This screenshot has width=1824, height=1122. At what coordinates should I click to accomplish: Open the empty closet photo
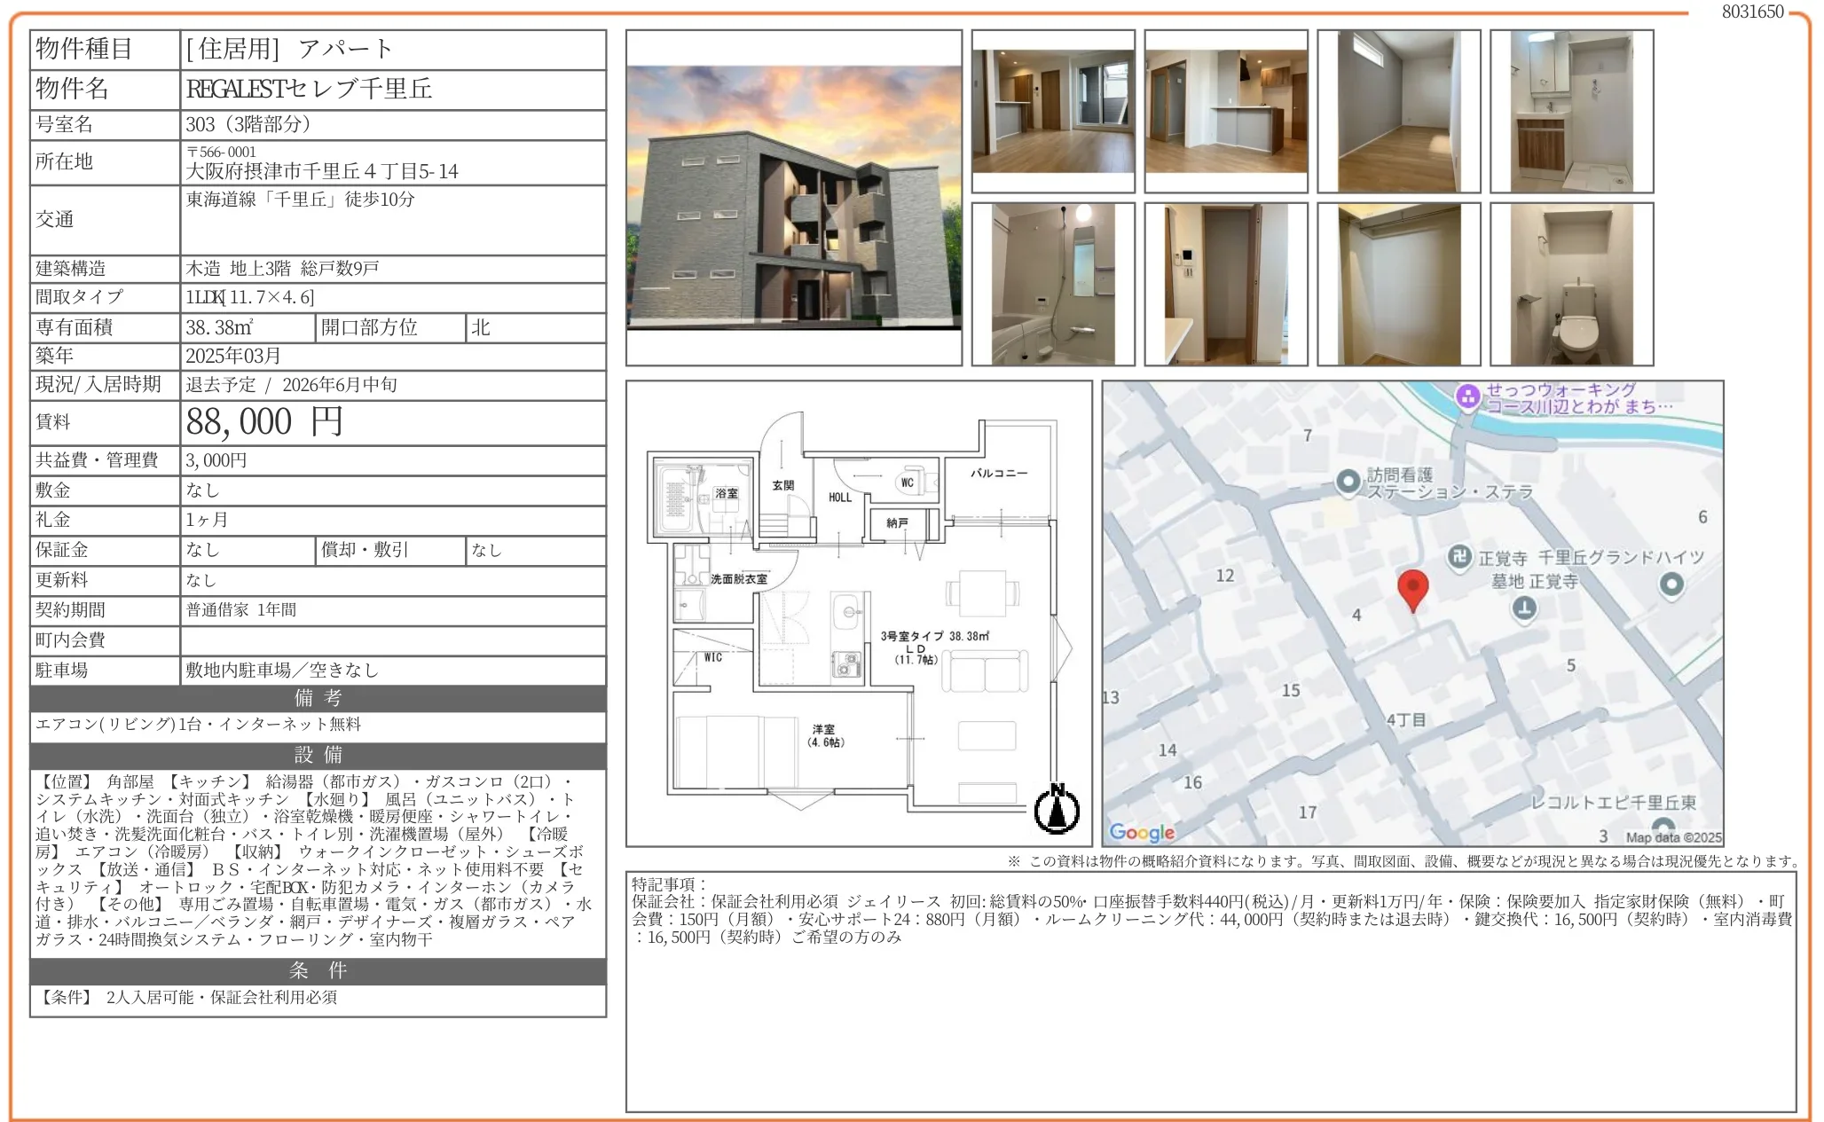point(1398,284)
